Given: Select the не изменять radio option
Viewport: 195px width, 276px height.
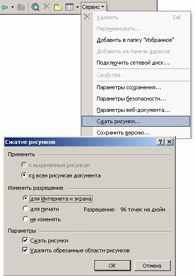Looking at the screenshot, I should (x=26, y=219).
